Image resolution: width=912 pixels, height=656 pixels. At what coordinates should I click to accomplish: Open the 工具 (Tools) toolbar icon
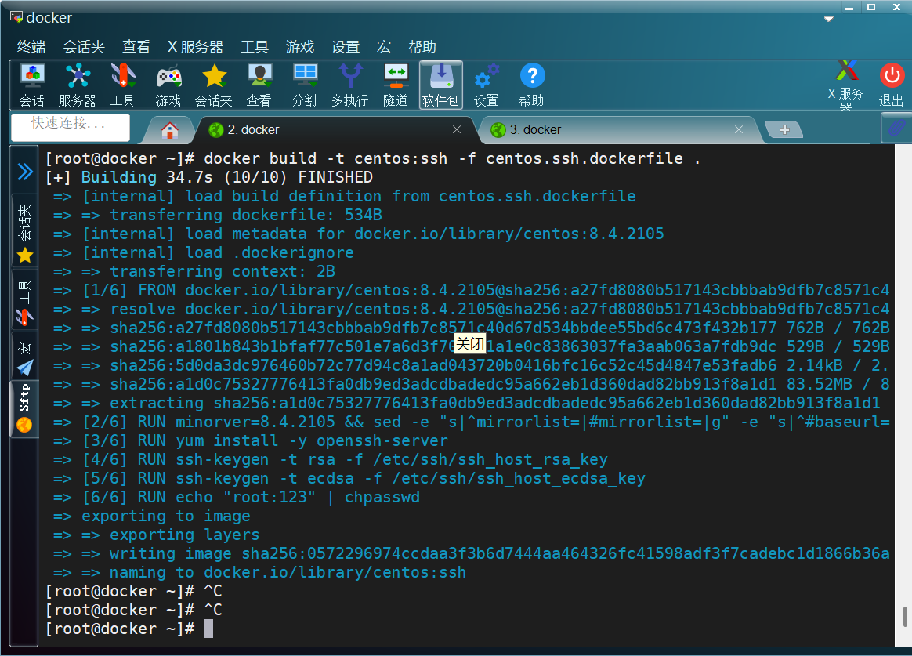pyautogui.click(x=123, y=85)
